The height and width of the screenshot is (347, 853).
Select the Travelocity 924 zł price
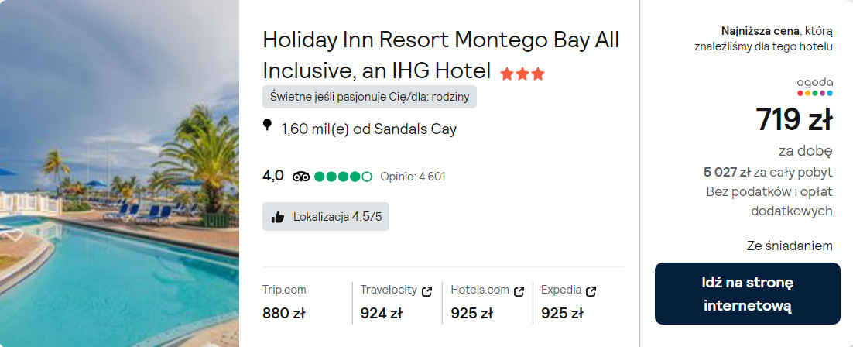pyautogui.click(x=381, y=313)
